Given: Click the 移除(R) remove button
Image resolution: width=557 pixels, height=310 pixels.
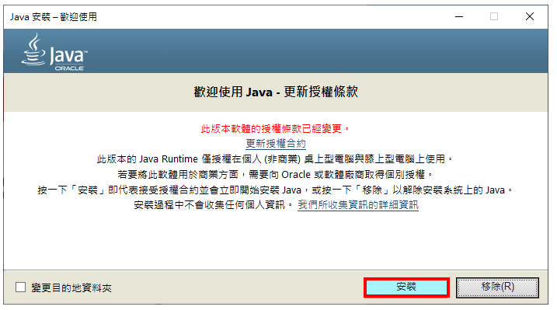Looking at the screenshot, I should (497, 287).
